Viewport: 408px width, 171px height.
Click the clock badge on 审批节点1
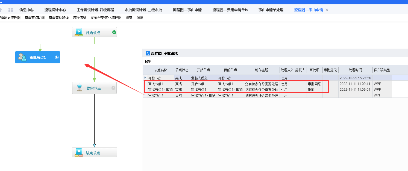[57, 57]
